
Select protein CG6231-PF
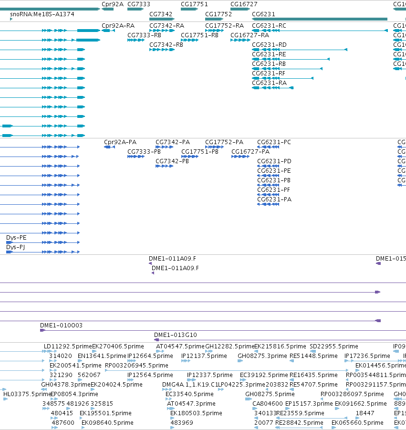273,190
